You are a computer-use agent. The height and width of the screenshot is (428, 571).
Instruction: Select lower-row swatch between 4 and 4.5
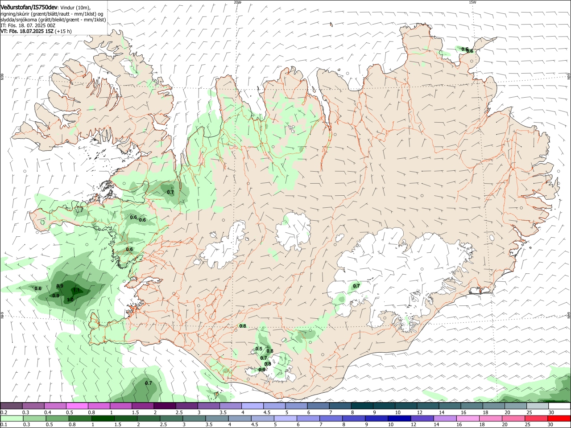[x=240, y=418]
